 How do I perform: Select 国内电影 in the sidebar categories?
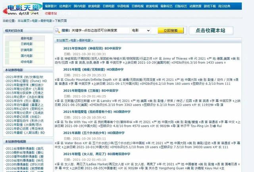point(27,55)
